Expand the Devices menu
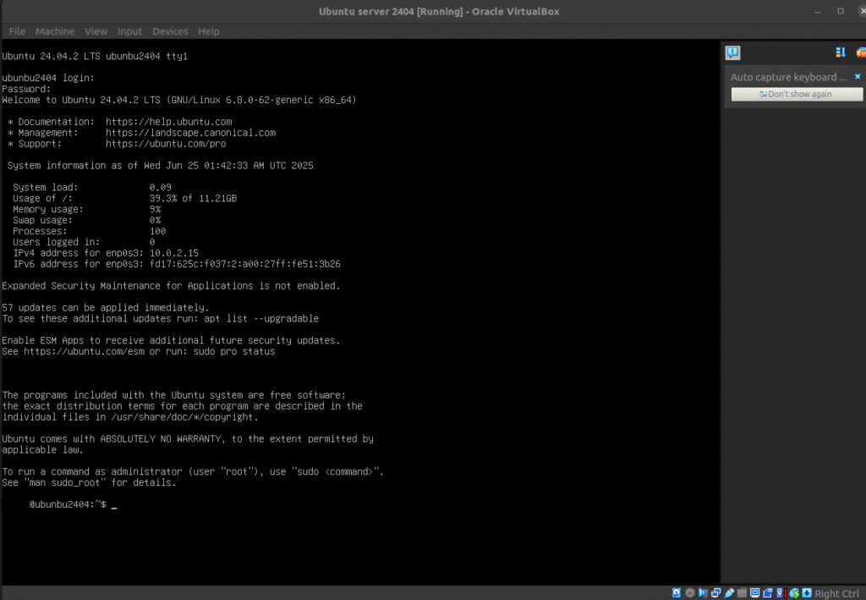The height and width of the screenshot is (600, 866). point(170,31)
